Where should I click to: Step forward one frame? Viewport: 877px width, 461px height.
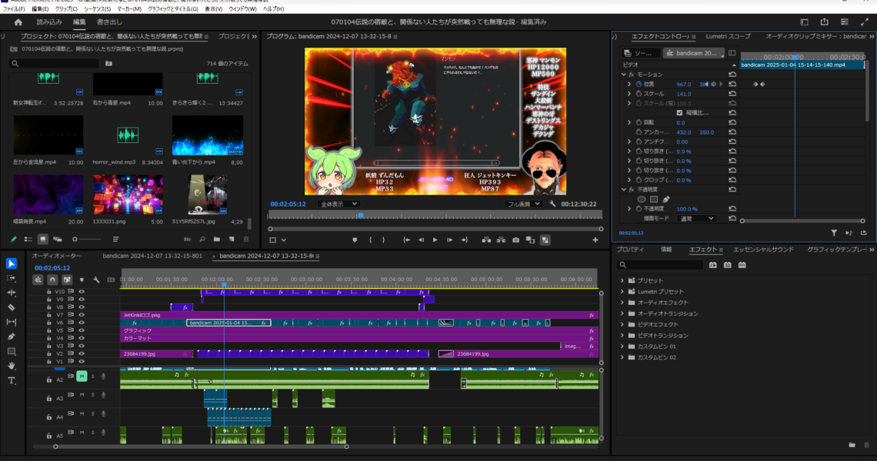point(450,240)
